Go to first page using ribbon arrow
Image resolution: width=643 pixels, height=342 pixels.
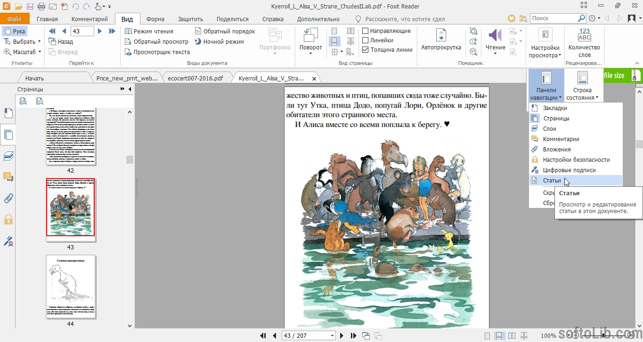52,31
